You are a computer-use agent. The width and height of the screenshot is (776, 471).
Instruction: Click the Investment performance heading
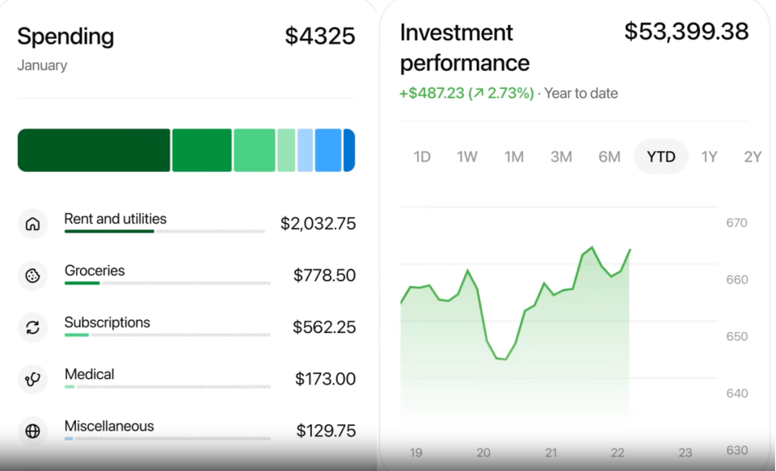click(x=465, y=48)
